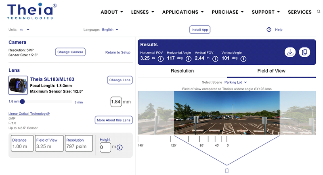Click the Distance 1.00 m field

[22, 143]
